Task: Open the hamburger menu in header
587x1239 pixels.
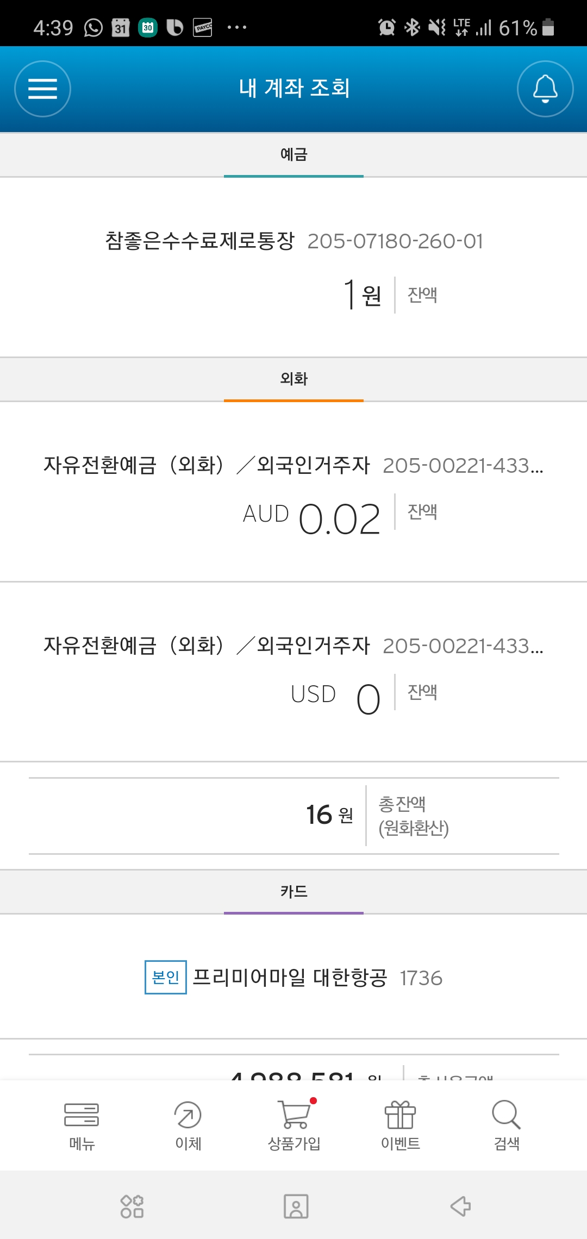Action: coord(42,89)
